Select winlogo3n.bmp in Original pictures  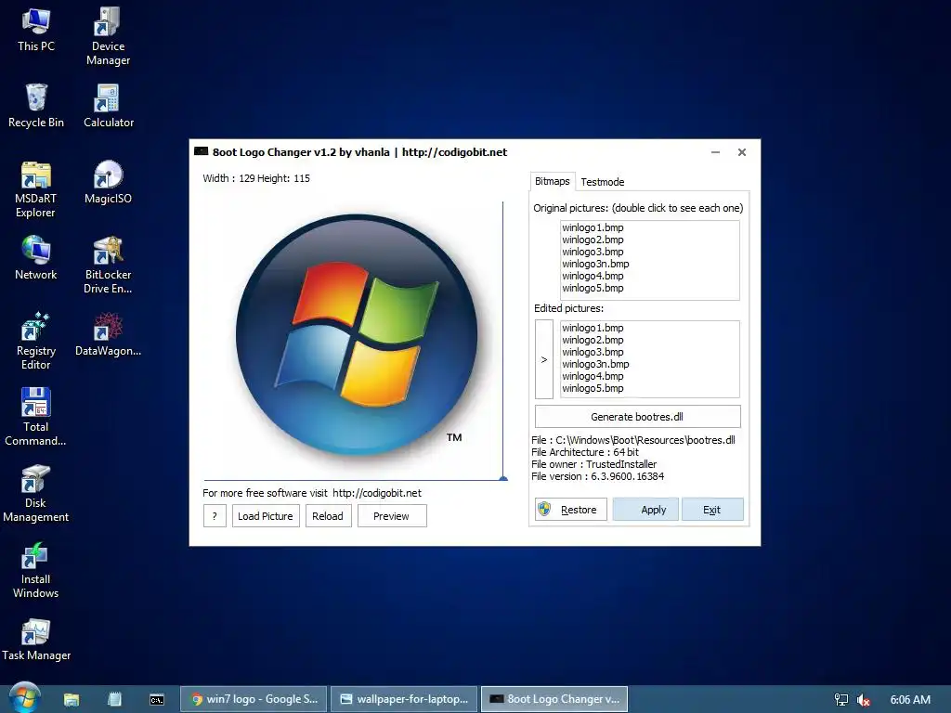point(595,264)
